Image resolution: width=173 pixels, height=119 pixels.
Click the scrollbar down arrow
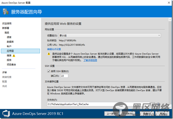pos(170,107)
